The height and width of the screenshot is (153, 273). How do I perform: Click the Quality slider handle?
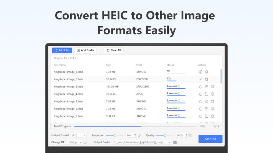coord(165,135)
